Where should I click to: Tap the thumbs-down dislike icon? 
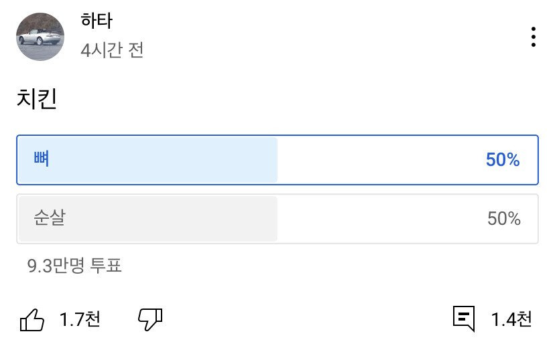[150, 320]
